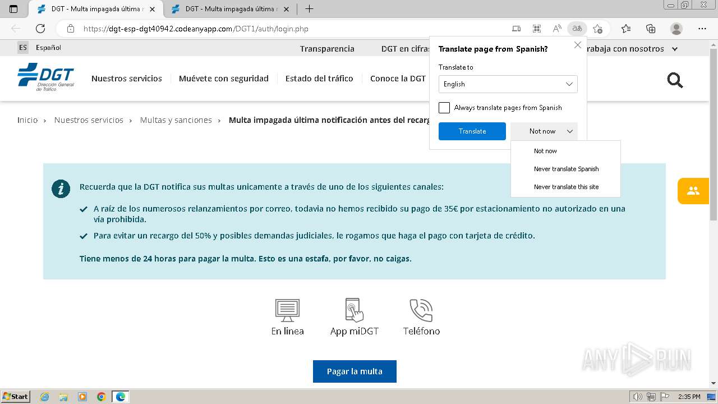Viewport: 718px width, 404px height.
Task: Click the site lock info icon
Action: (71, 29)
